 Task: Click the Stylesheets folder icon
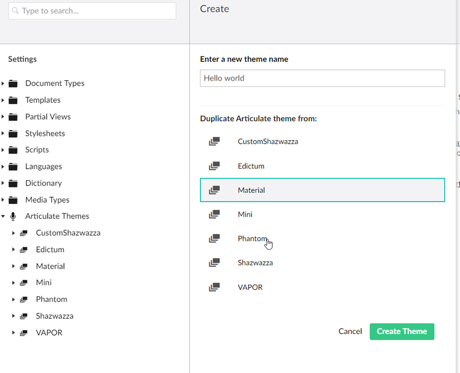pyautogui.click(x=13, y=134)
